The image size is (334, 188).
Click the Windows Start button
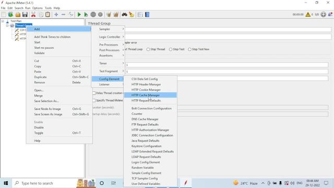click(6, 183)
